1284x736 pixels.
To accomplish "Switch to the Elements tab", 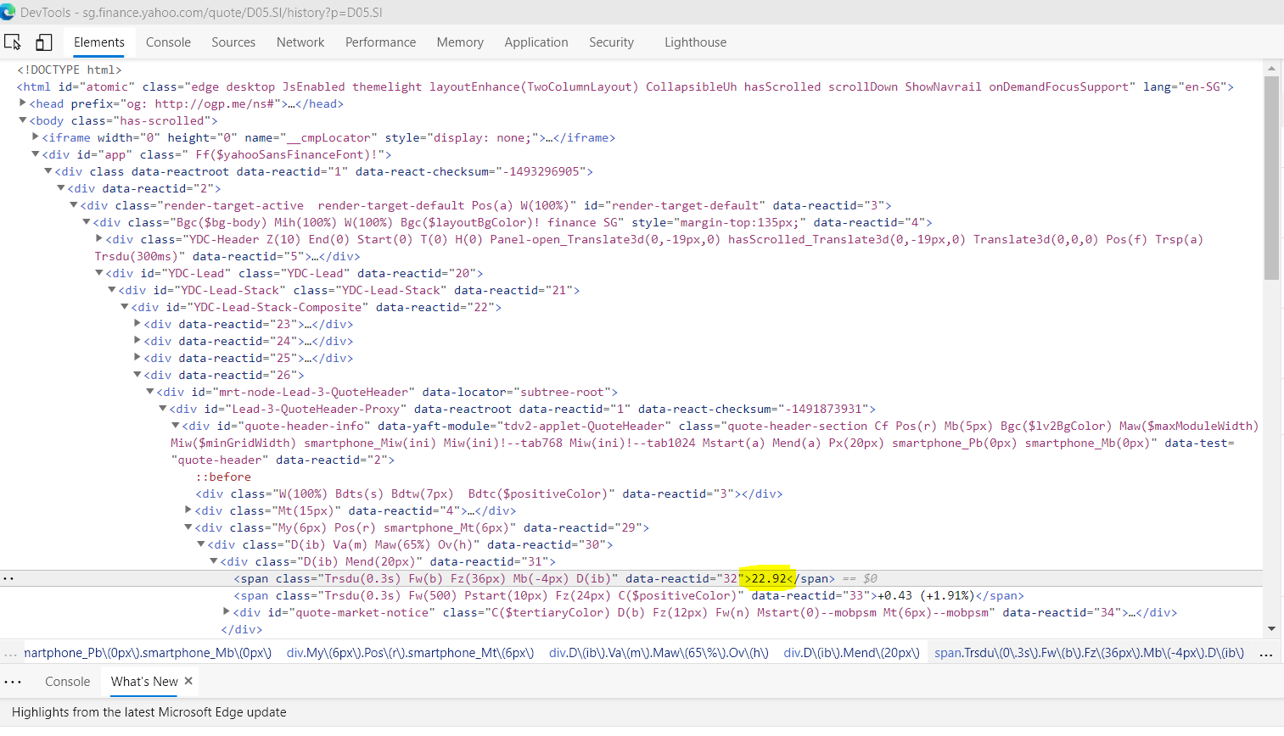I will (x=99, y=42).
